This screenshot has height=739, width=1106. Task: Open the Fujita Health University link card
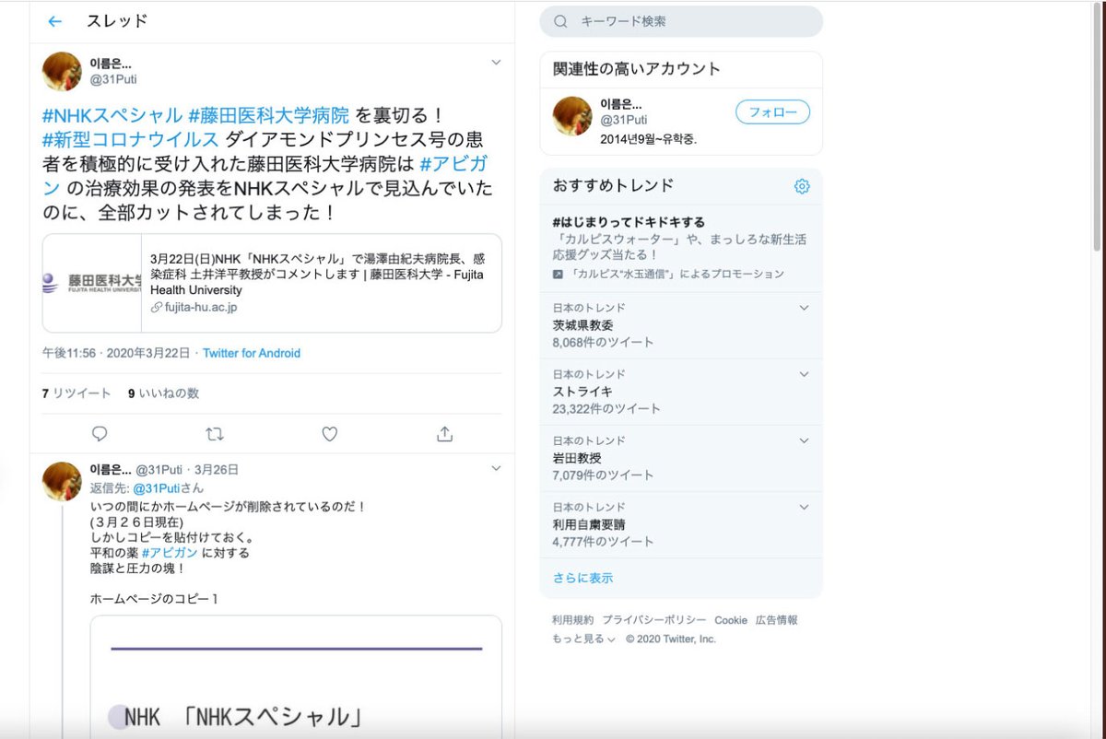(272, 283)
